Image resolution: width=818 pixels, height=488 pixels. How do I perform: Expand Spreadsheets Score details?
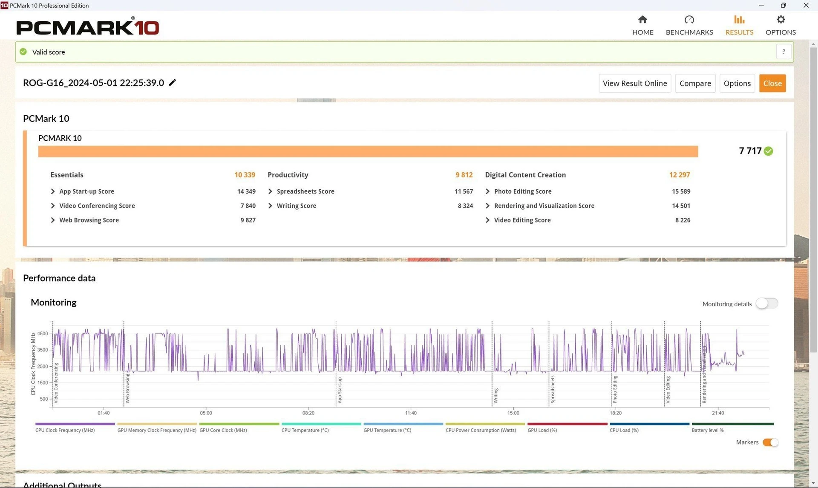270,191
